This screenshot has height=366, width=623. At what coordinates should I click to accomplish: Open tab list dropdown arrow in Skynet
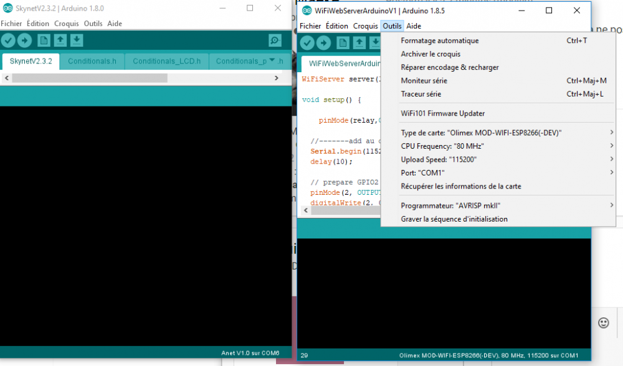(272, 60)
